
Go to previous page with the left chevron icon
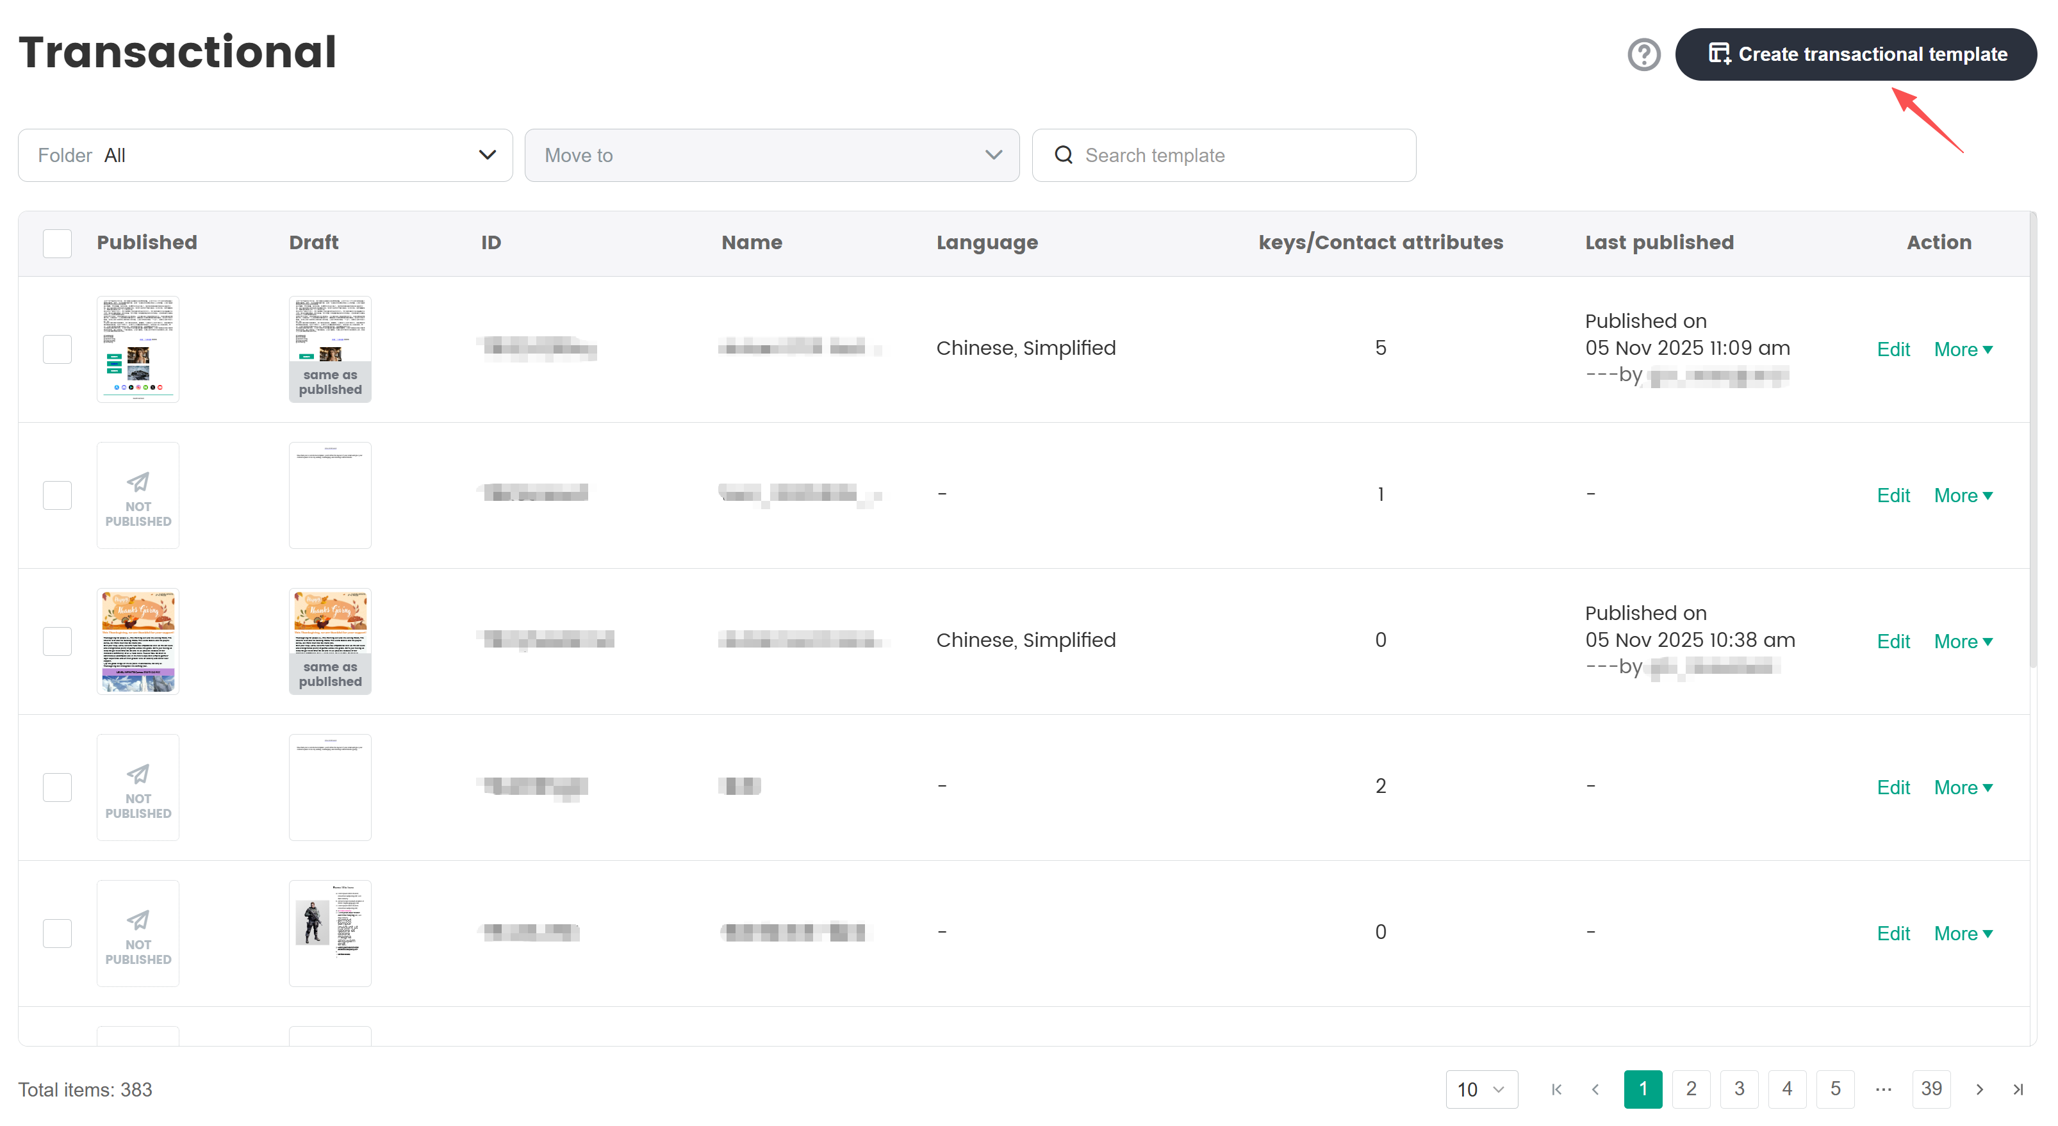click(x=1596, y=1088)
